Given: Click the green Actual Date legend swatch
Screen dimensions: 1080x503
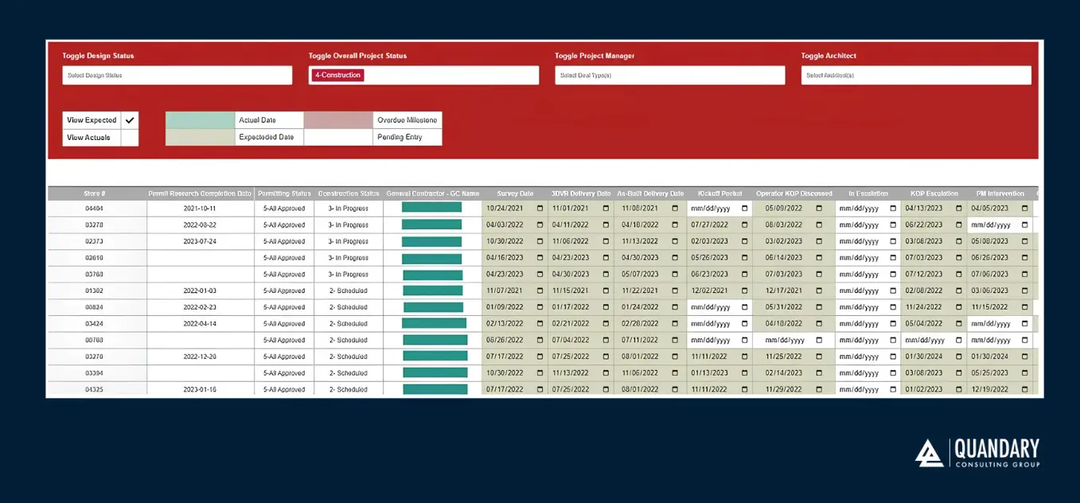Looking at the screenshot, I should [200, 120].
